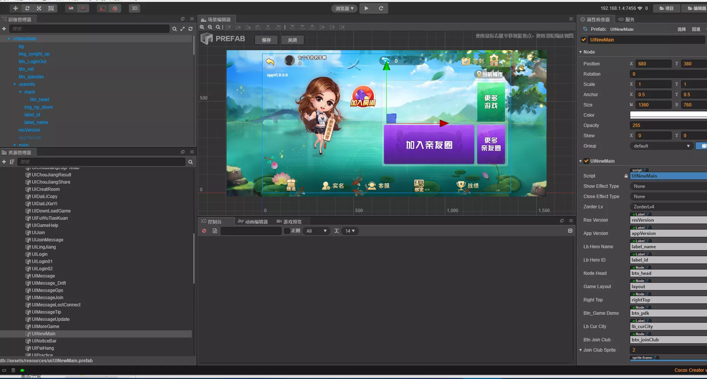Click the search magnifier in the hierarchy panel
Image resolution: width=707 pixels, height=379 pixels.
tap(174, 29)
